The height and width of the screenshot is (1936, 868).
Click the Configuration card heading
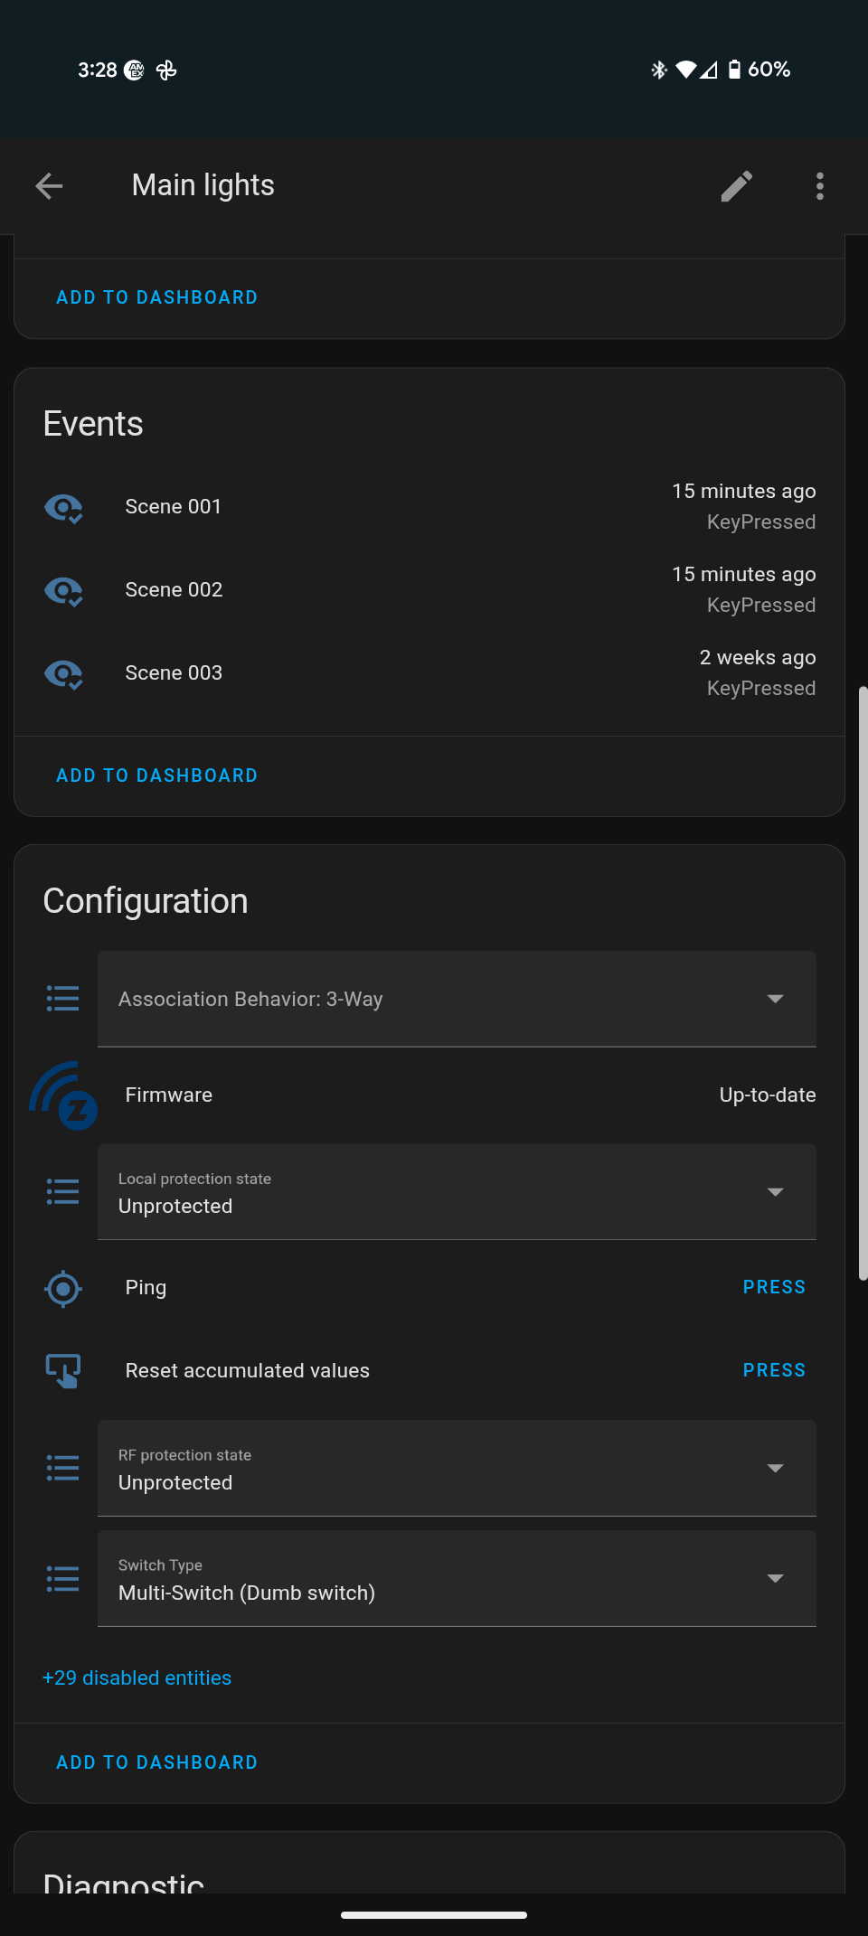[x=146, y=901]
